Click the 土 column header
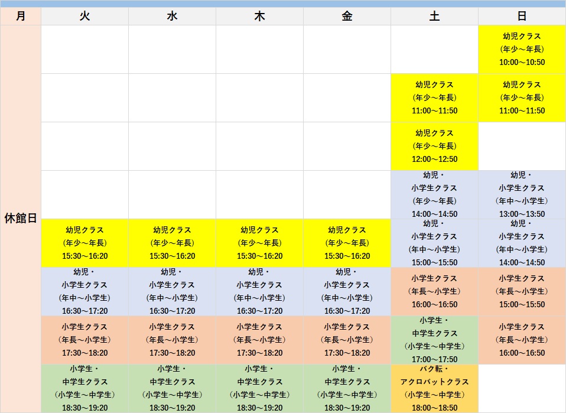 pos(434,17)
